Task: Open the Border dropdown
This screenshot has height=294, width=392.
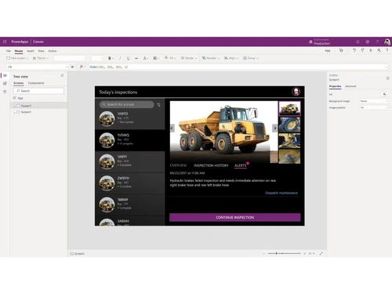Action: 189,58
